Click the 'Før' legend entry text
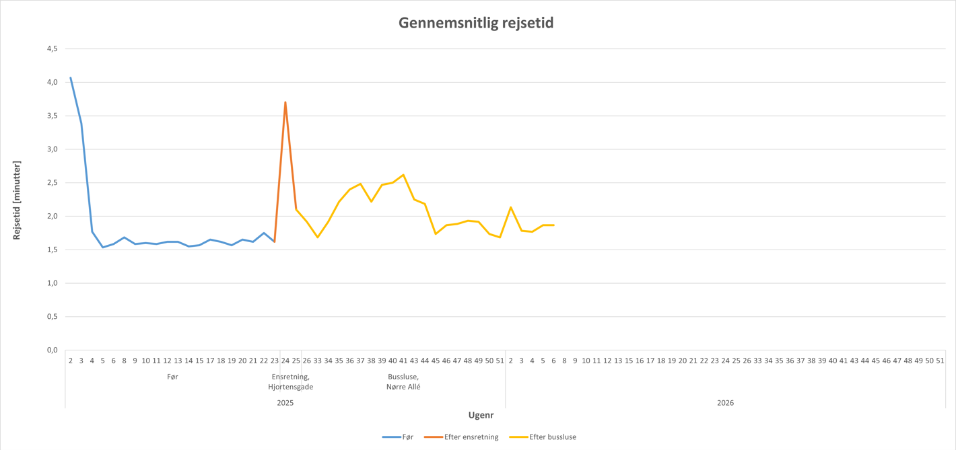This screenshot has width=956, height=450. coord(407,437)
